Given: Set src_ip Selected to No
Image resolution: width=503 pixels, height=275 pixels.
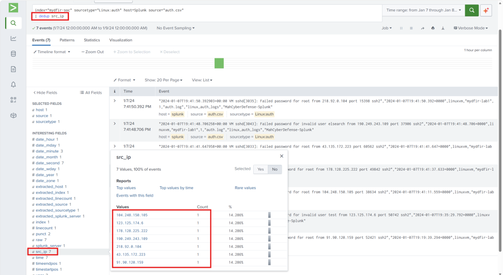Looking at the screenshot, I should [x=274, y=169].
